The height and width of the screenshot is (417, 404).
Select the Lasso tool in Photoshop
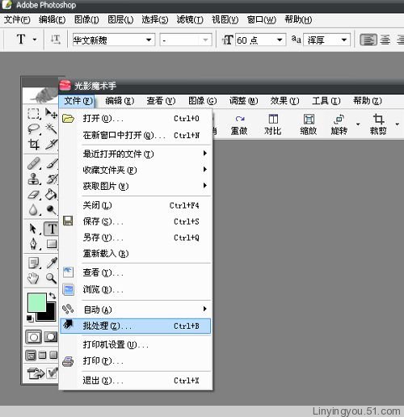tap(34, 129)
